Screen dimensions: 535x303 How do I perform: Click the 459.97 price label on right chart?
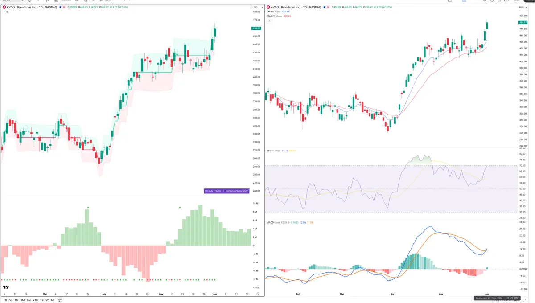click(x=523, y=22)
